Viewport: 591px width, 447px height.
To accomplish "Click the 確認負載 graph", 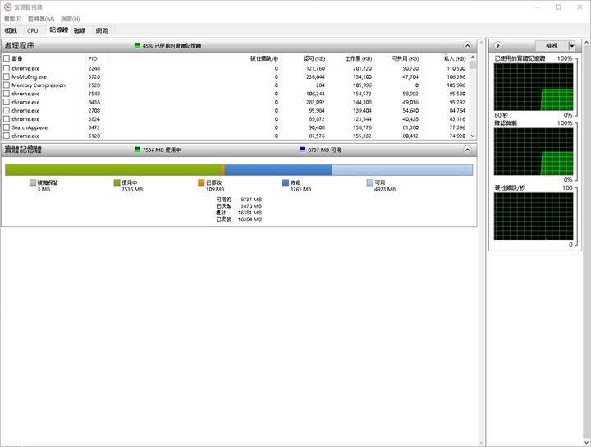I will [x=534, y=152].
